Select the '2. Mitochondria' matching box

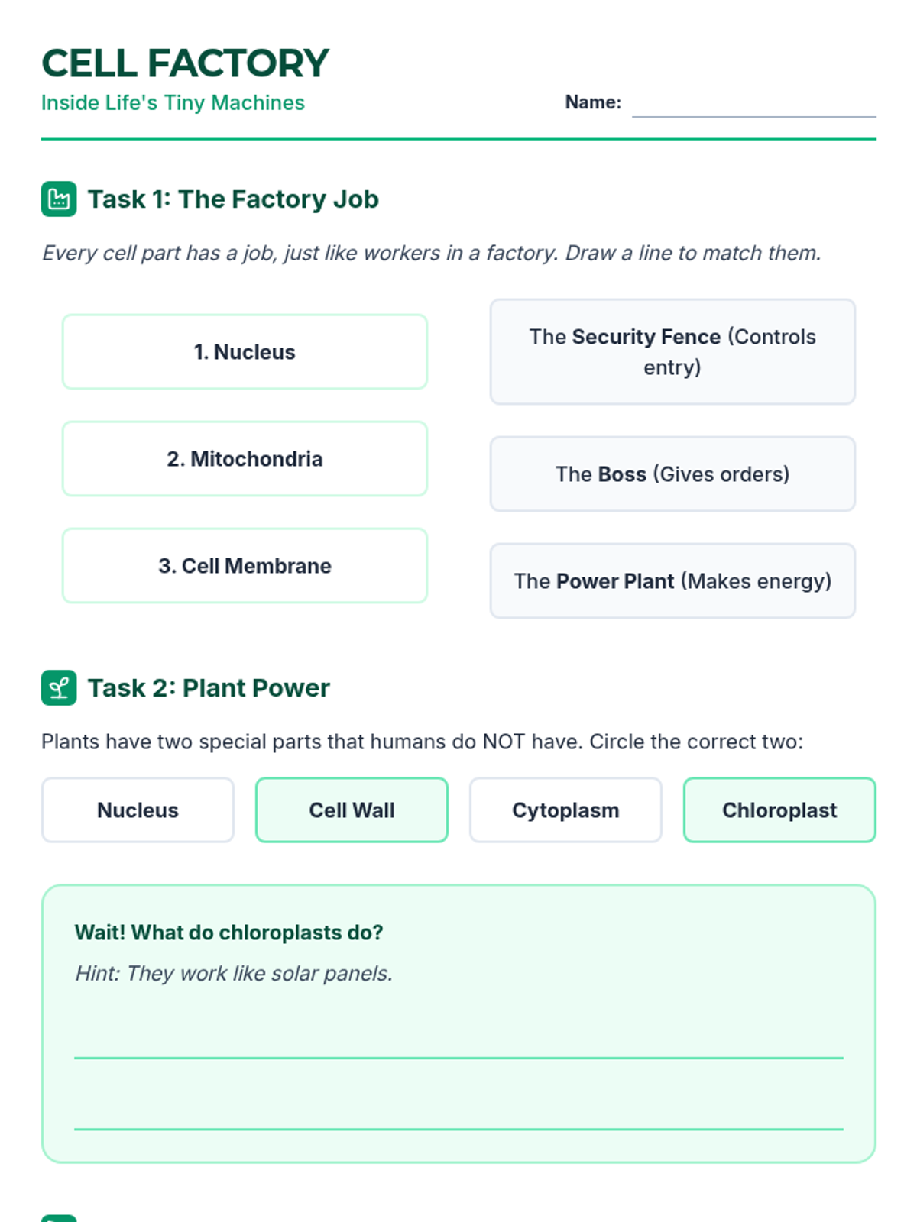[x=245, y=459]
